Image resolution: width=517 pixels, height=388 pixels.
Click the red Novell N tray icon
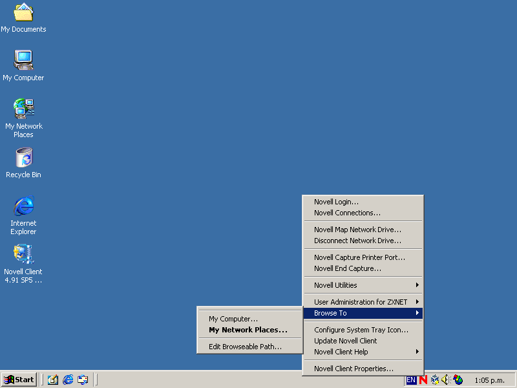pyautogui.click(x=423, y=380)
